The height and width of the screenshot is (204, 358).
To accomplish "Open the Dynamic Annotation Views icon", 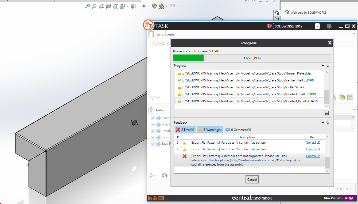I will [x=115, y=6].
